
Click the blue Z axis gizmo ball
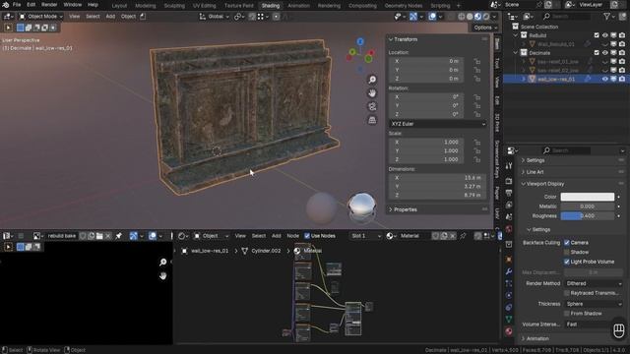click(360, 41)
